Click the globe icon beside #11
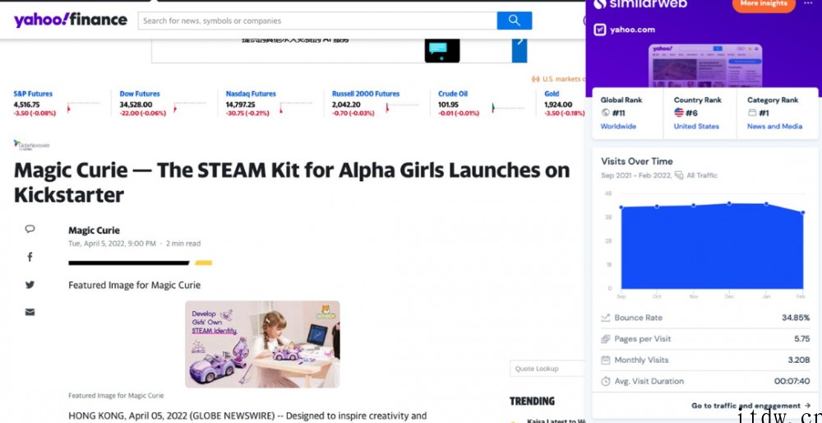Screen dimensions: 822x423 [606, 112]
